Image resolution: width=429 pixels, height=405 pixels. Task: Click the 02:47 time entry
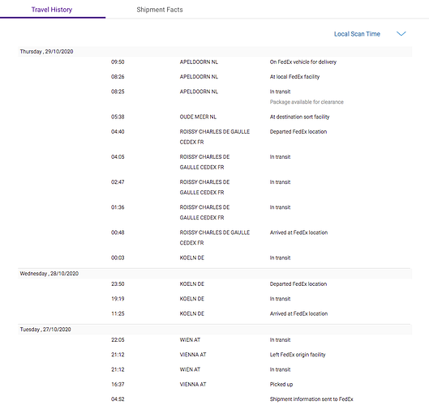point(118,182)
